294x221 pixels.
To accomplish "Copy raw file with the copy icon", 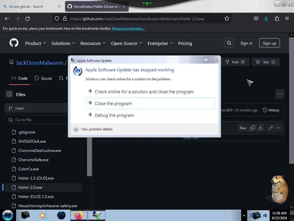I will click(x=253, y=128).
